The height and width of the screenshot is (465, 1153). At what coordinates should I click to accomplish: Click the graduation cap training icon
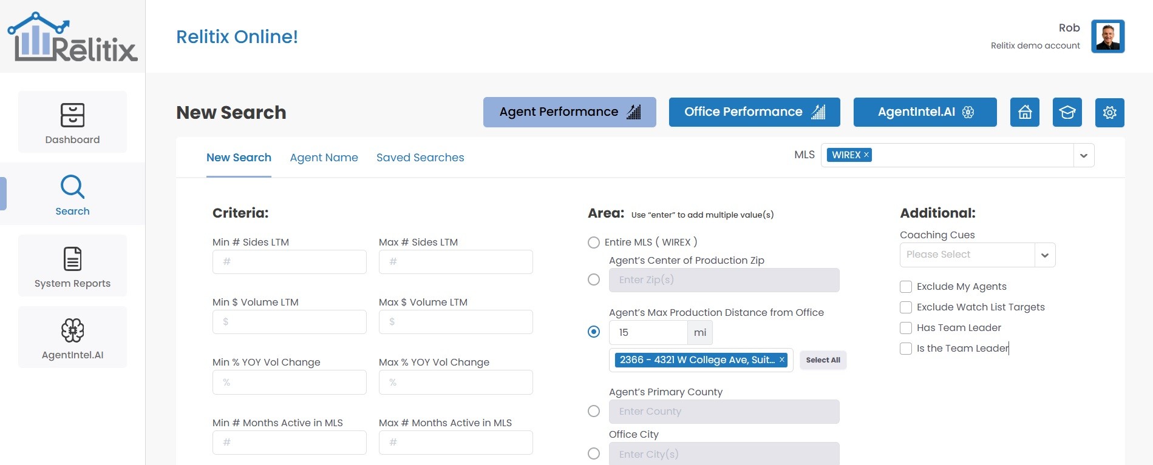tap(1067, 112)
